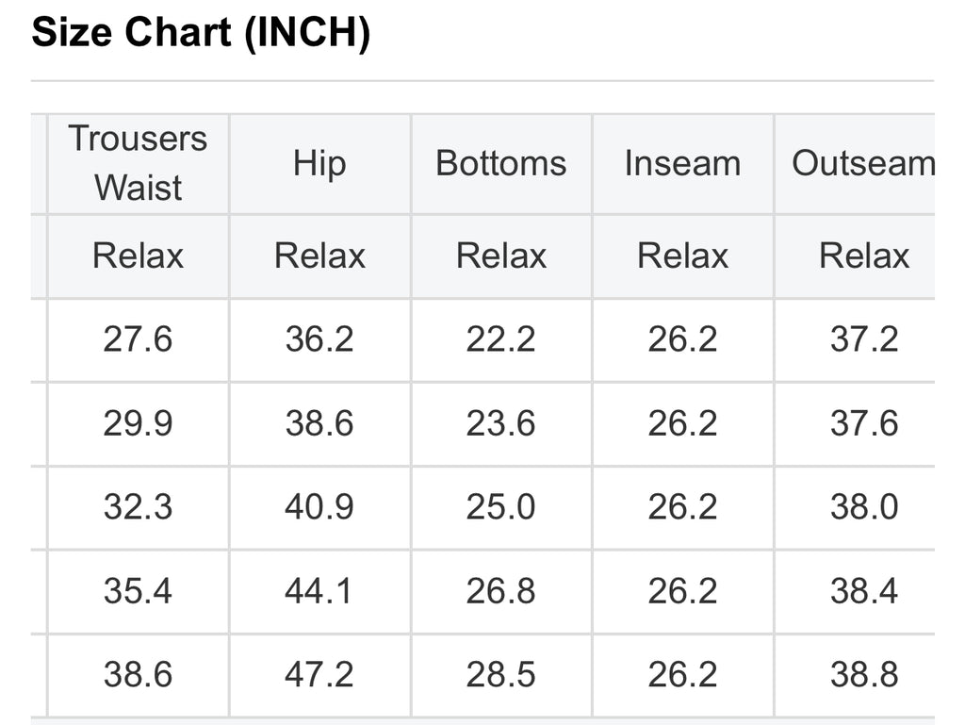Click the 36.2 hip value
The image size is (965, 725).
tap(319, 339)
